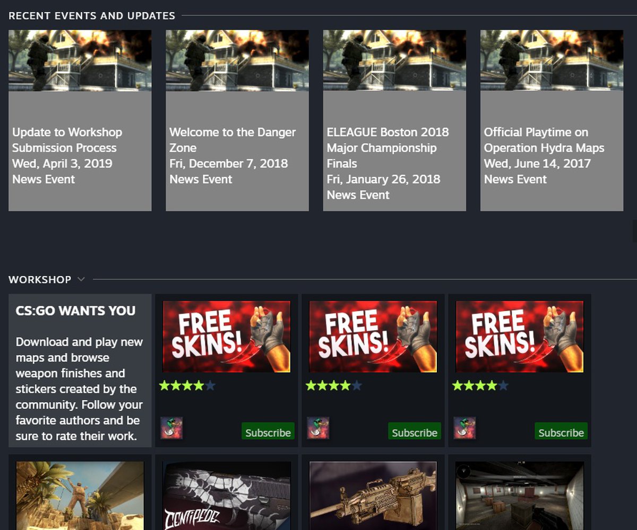Click author avatar on first Free Skins item
Screen dimensions: 637x530
click(171, 428)
